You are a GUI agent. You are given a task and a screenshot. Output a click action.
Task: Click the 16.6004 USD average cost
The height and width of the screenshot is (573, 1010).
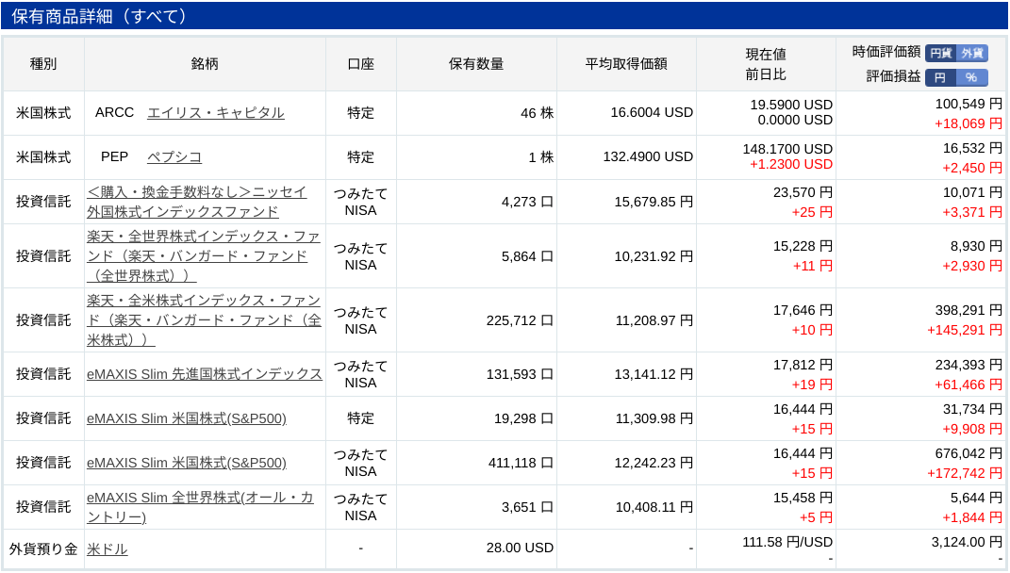pyautogui.click(x=652, y=113)
